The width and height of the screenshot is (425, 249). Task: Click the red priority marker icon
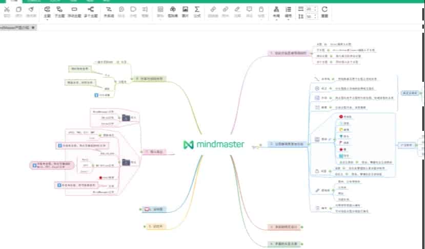coord(341,117)
